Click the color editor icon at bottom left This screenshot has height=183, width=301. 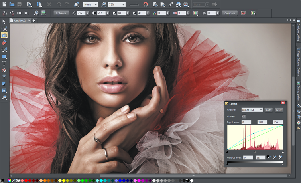10,181
